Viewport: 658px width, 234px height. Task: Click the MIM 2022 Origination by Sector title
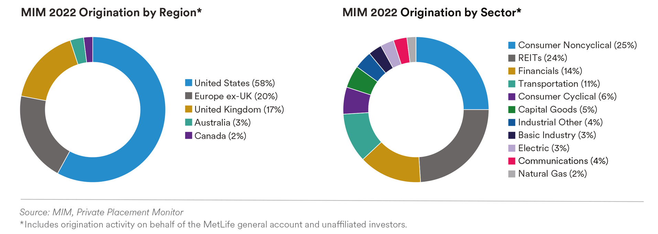(x=432, y=13)
